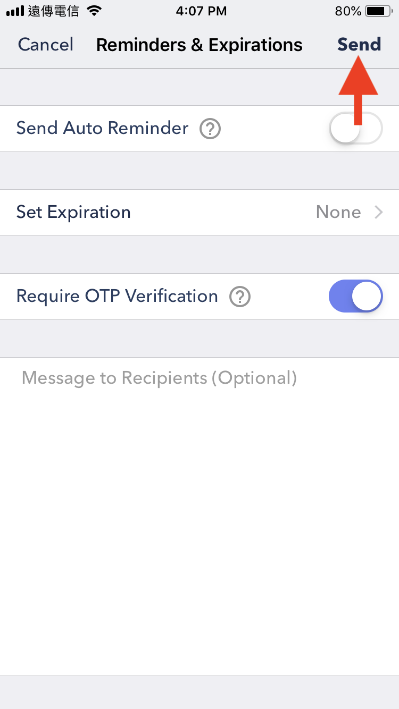This screenshot has width=399, height=709.
Task: Tap the Wi-Fi icon in status bar
Action: tap(95, 11)
